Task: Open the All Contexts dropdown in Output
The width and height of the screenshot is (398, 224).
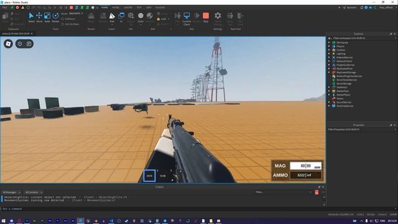Action: click(33, 192)
